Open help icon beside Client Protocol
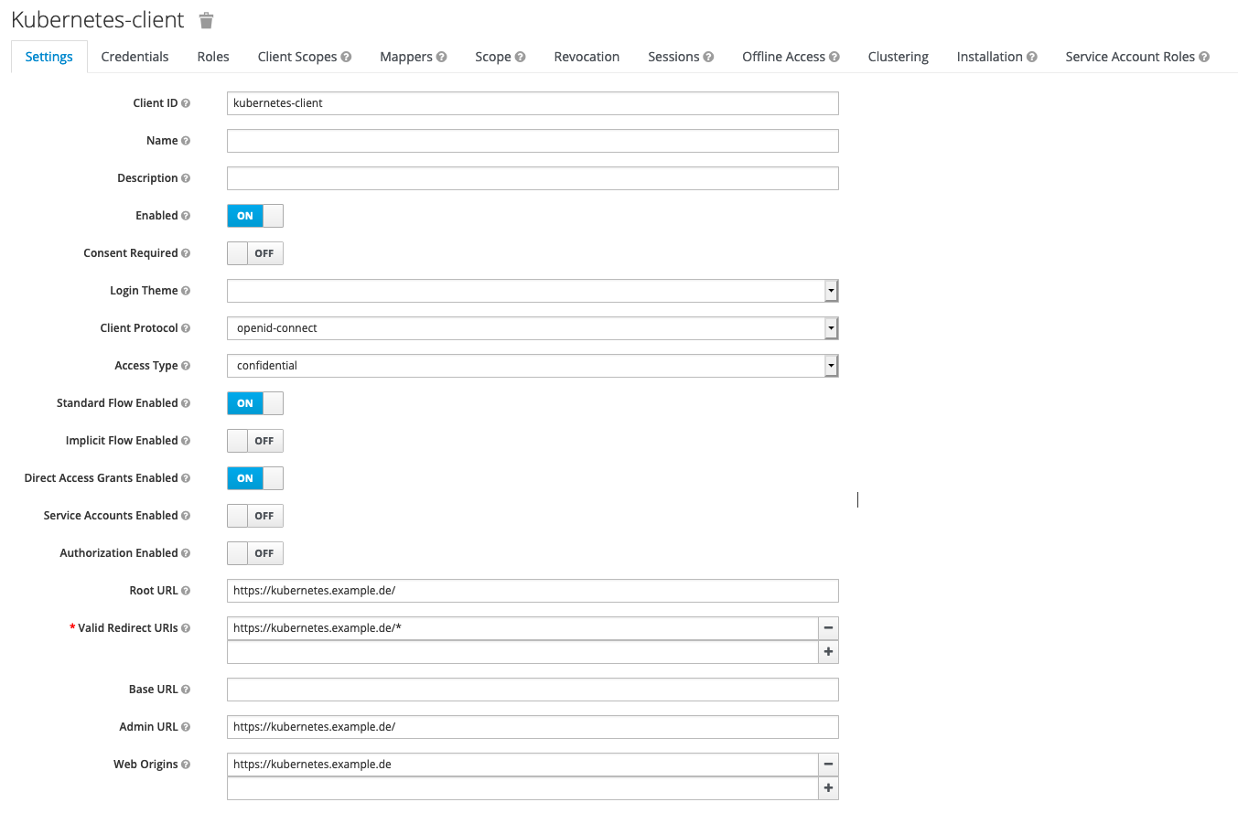1238x813 pixels. click(x=186, y=328)
